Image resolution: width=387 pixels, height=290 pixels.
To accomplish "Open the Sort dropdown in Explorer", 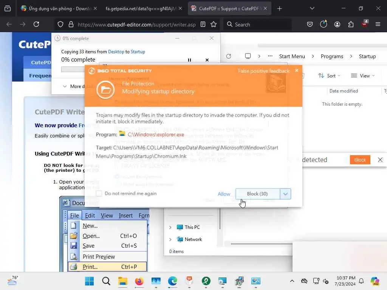I will [329, 76].
